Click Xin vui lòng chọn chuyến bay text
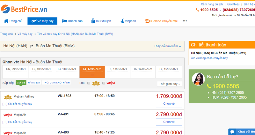 209,58
